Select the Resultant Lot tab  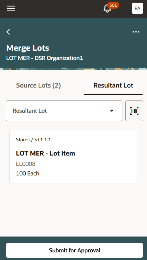(x=113, y=86)
